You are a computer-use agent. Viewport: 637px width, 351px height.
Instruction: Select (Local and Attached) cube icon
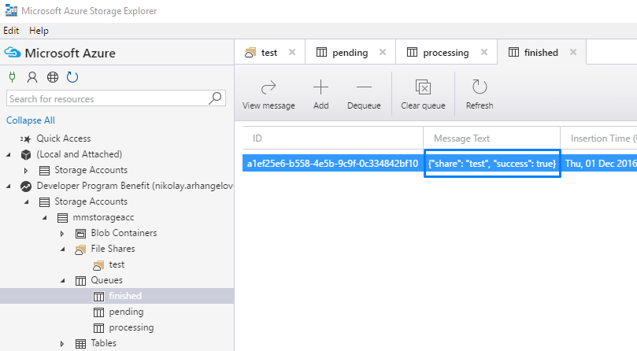(26, 154)
